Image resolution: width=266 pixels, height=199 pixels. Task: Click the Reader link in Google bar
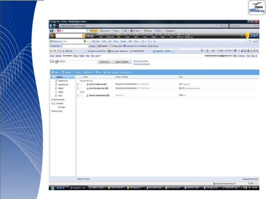pyautogui.click(x=82, y=56)
